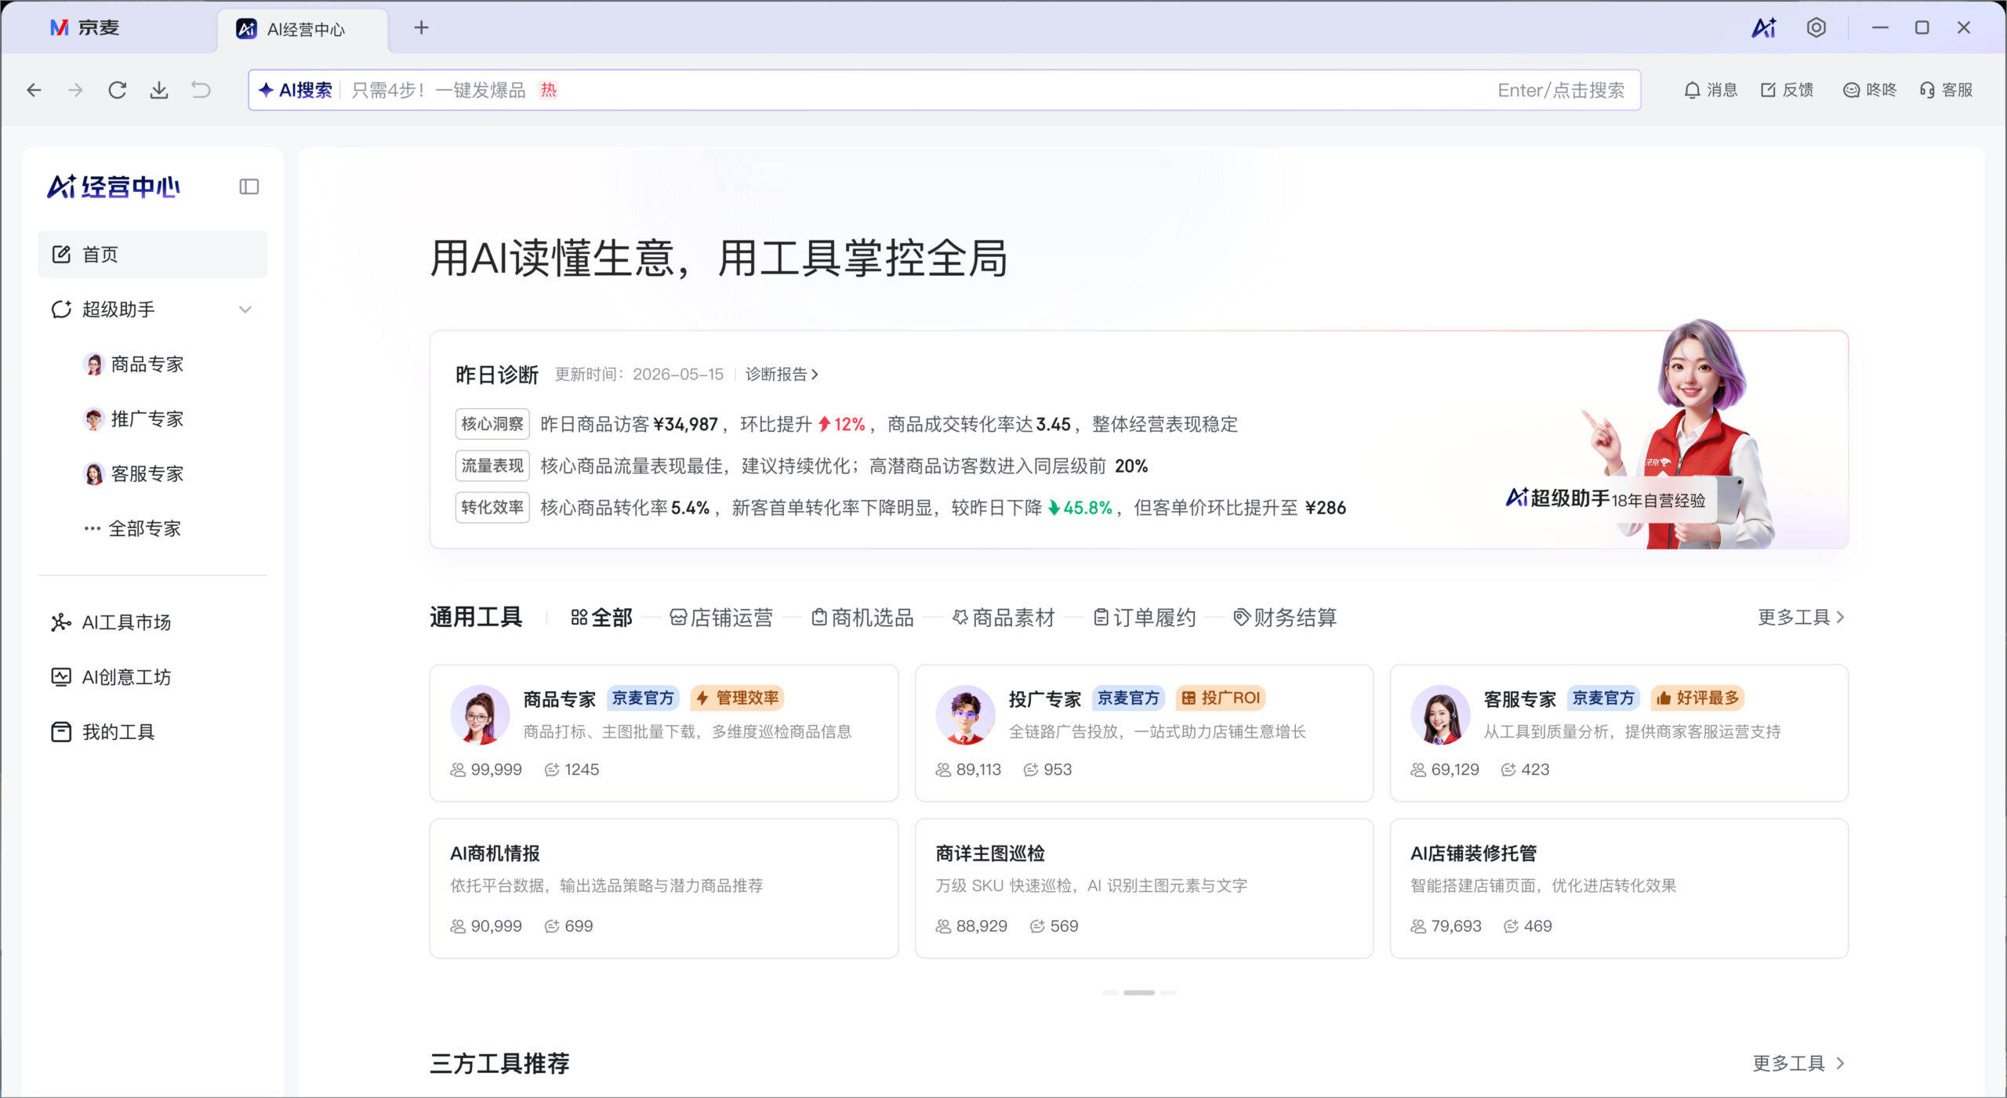2007x1098 pixels.
Task: Open 咚咚 chat
Action: coord(1870,90)
